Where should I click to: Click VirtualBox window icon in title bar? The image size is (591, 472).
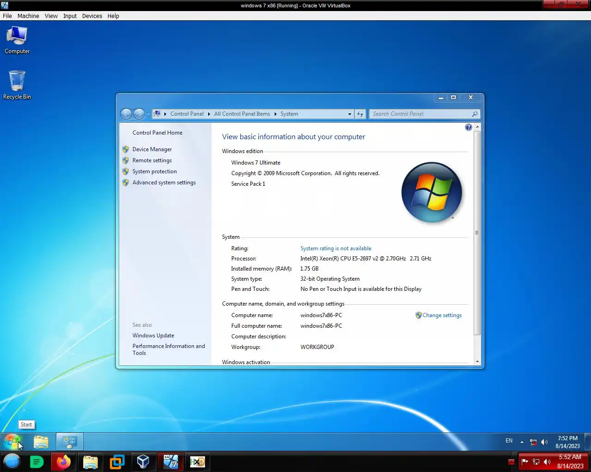[x=5, y=6]
